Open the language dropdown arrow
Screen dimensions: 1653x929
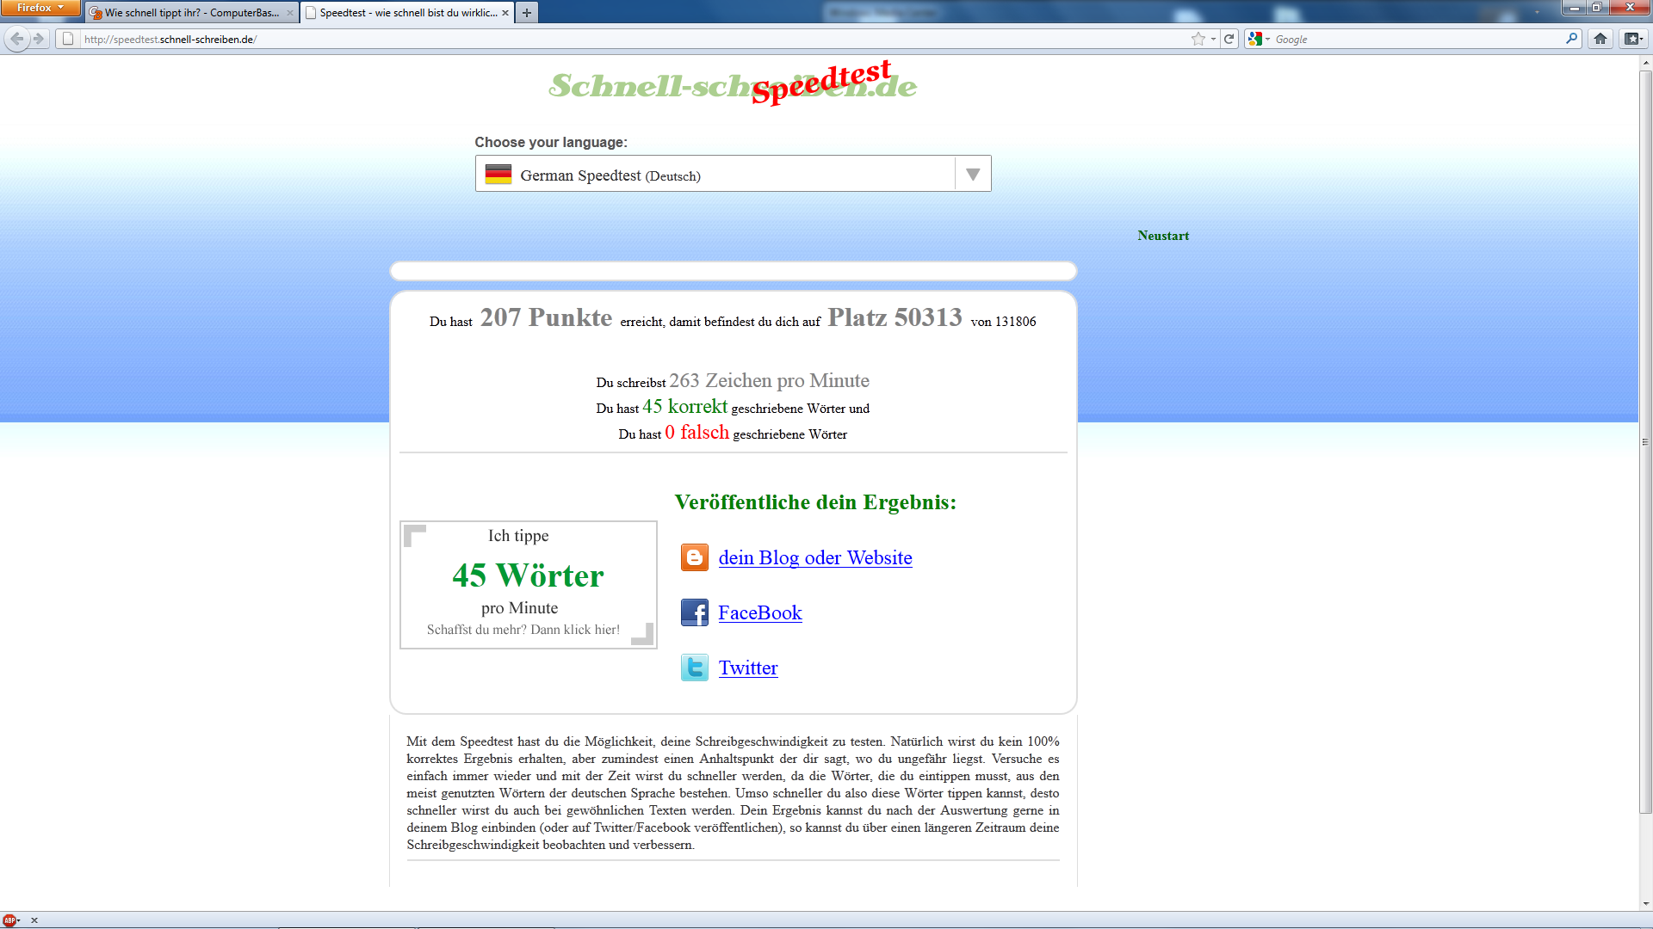tap(973, 175)
